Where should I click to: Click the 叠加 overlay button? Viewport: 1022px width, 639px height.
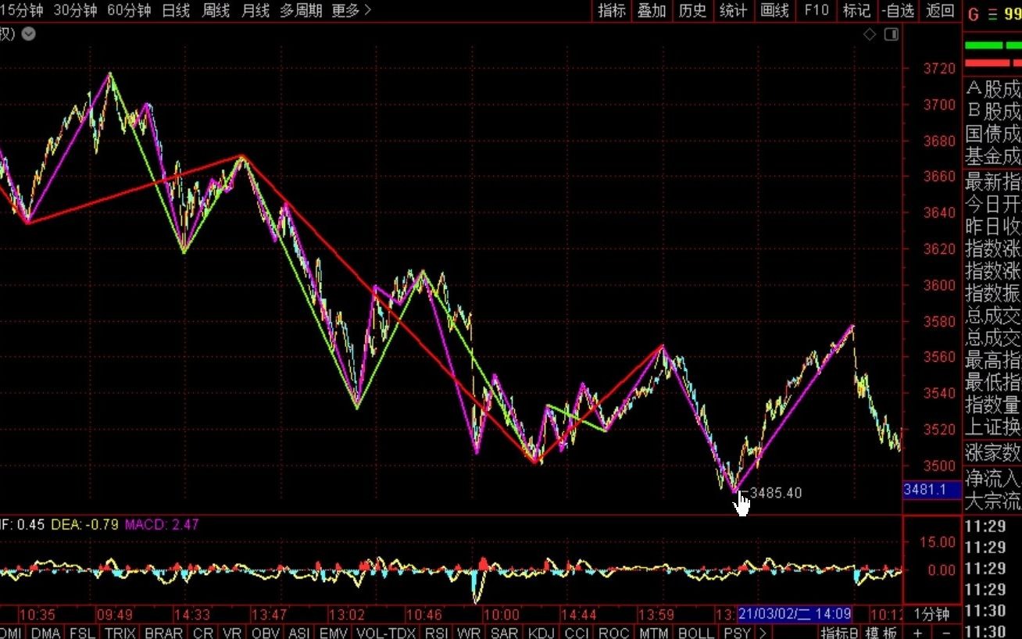[652, 11]
